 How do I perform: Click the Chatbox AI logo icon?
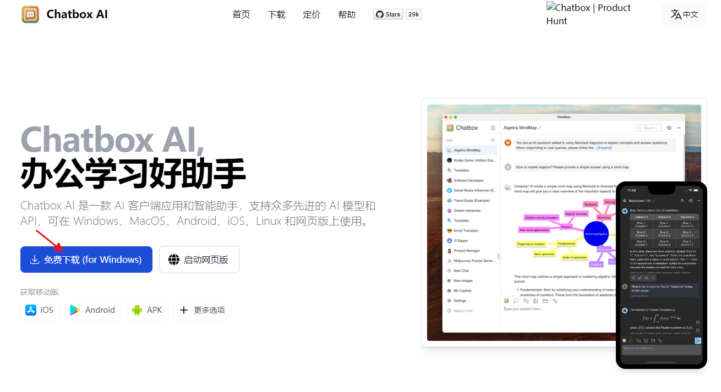click(x=30, y=14)
